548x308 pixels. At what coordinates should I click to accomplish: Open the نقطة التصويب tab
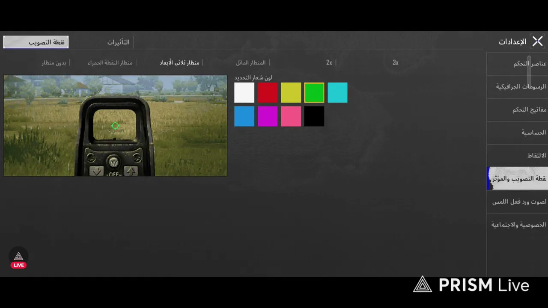point(36,42)
